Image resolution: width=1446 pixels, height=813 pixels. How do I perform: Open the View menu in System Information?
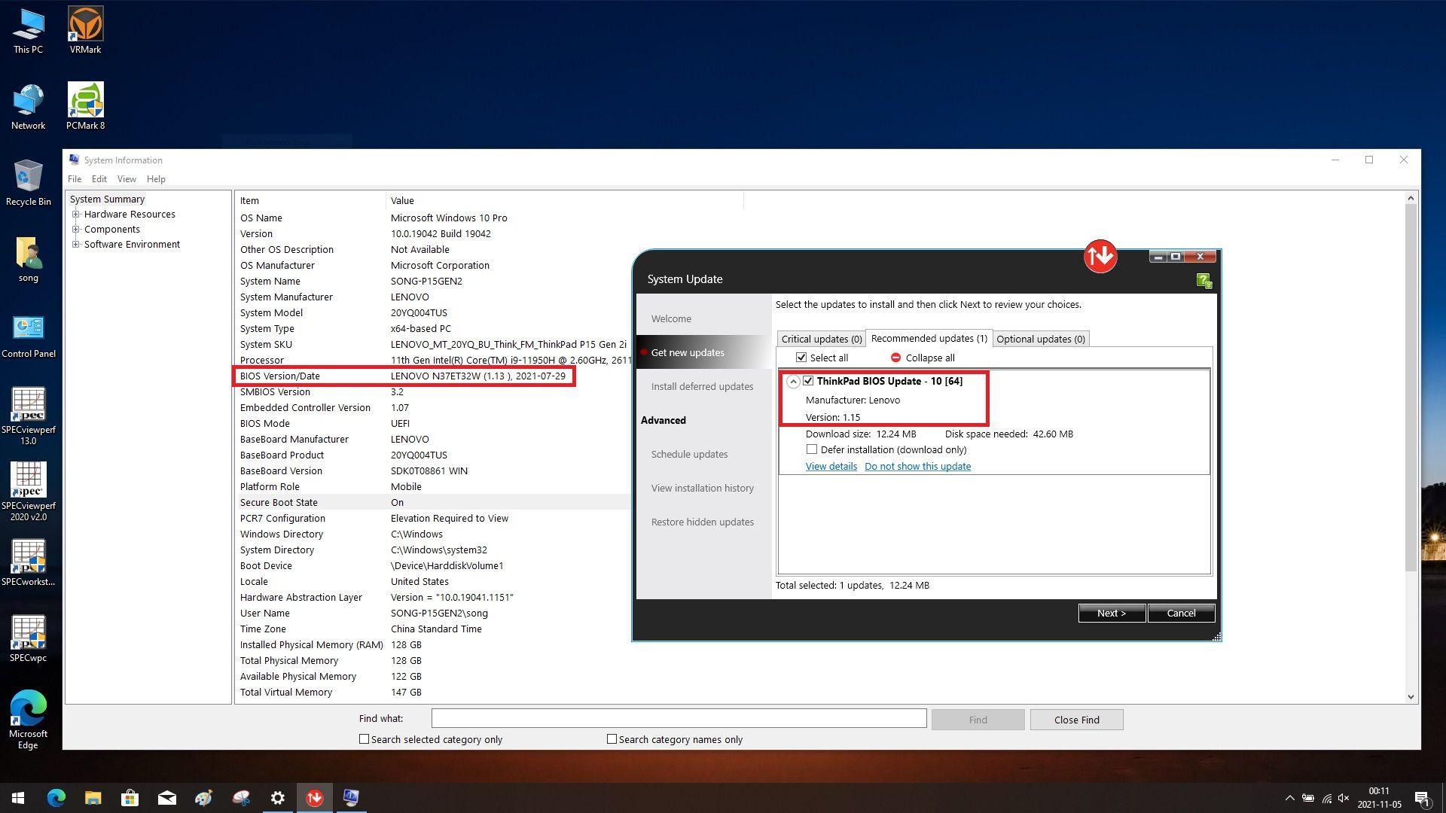[x=126, y=178]
